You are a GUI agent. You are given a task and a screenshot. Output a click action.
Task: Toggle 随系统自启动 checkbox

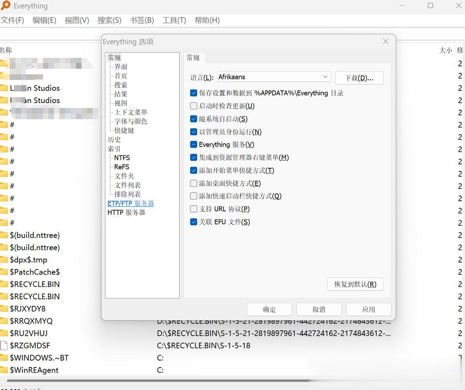click(x=194, y=119)
